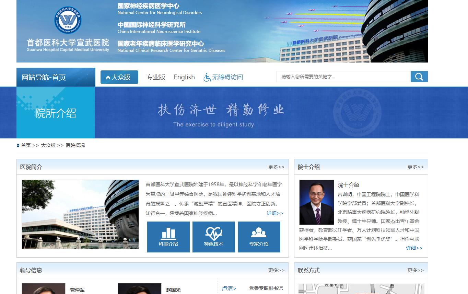Open 详细>> link in academician introduction
The image size is (468, 294).
point(414,248)
